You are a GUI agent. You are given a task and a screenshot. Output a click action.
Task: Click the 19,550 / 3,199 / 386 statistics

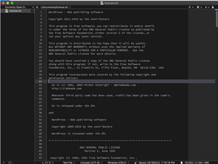click(197, 163)
